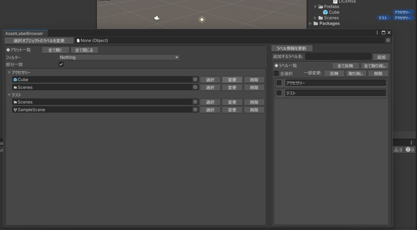Image resolution: width=417 pixels, height=230 pixels.
Task: Click 選択 button for the Cube row
Action: (x=210, y=80)
